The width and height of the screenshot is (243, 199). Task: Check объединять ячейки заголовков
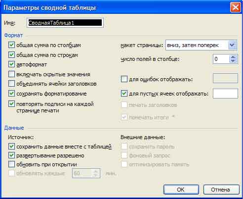coord(11,84)
